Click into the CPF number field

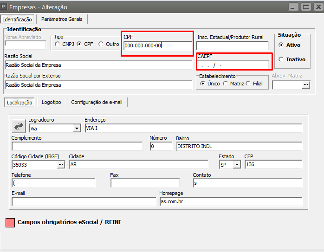click(x=157, y=45)
